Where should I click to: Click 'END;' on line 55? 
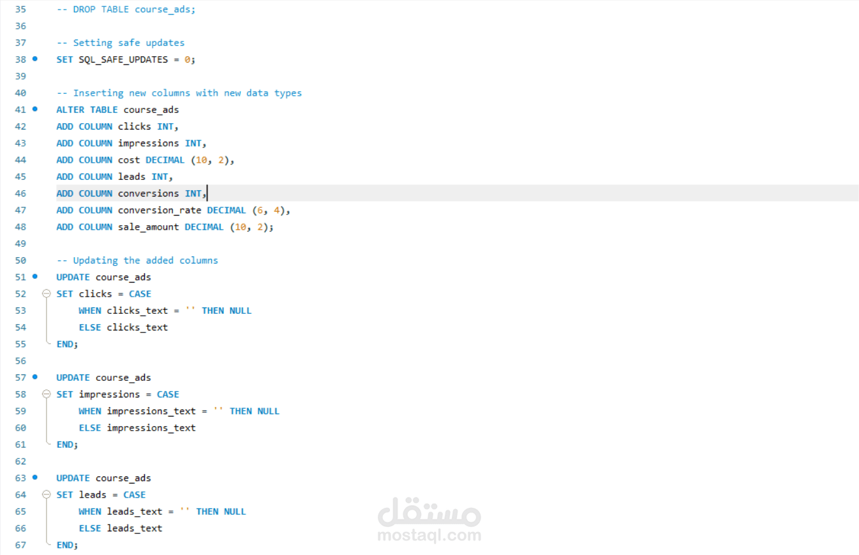coord(67,344)
